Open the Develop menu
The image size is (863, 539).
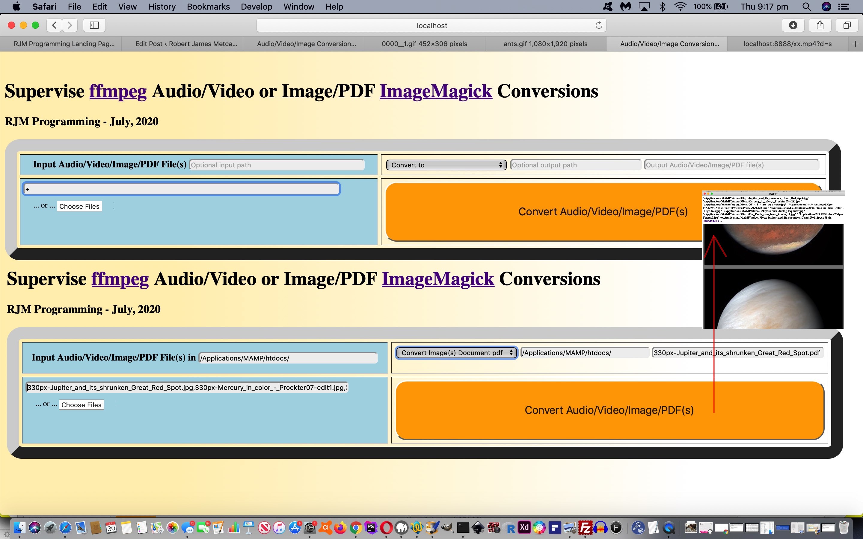(257, 6)
